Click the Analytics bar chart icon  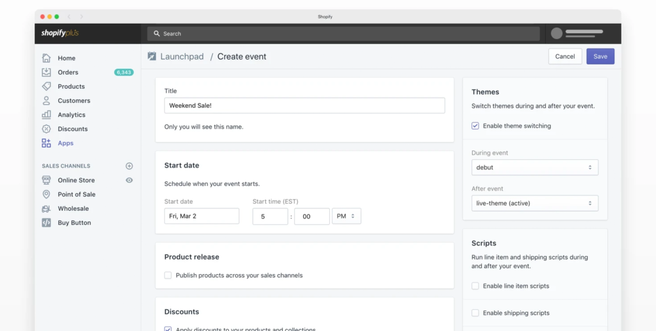click(46, 115)
